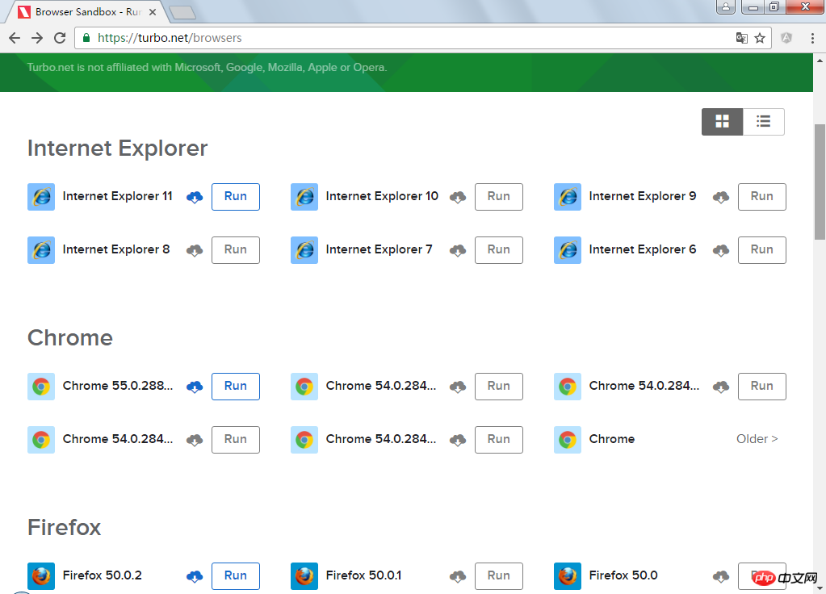
Task: Click the Internet Explorer 10 browser icon
Action: click(304, 197)
